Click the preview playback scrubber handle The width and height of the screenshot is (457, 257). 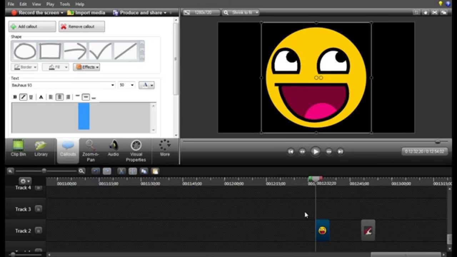437,142
